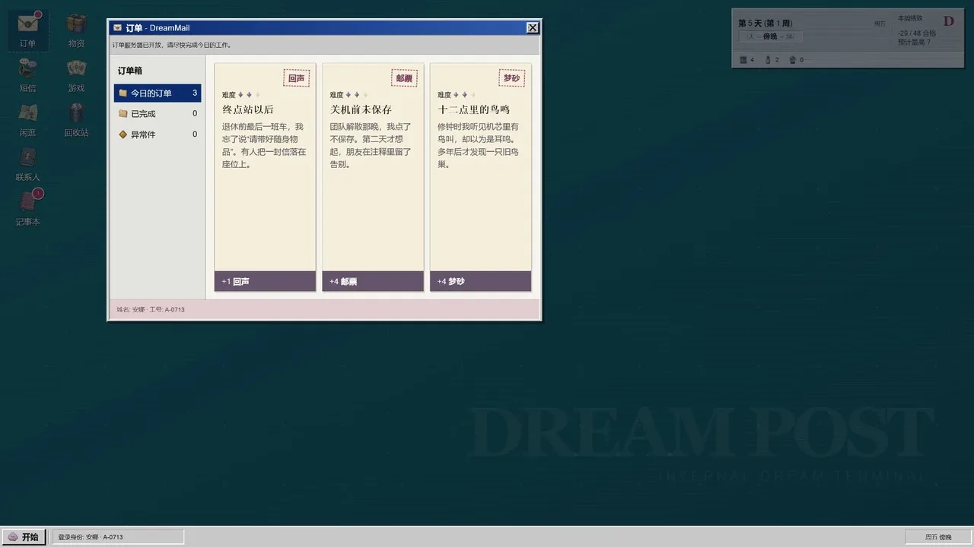
Task: Click the difficulty diamonds on 关机前未保存 card
Action: click(x=356, y=95)
